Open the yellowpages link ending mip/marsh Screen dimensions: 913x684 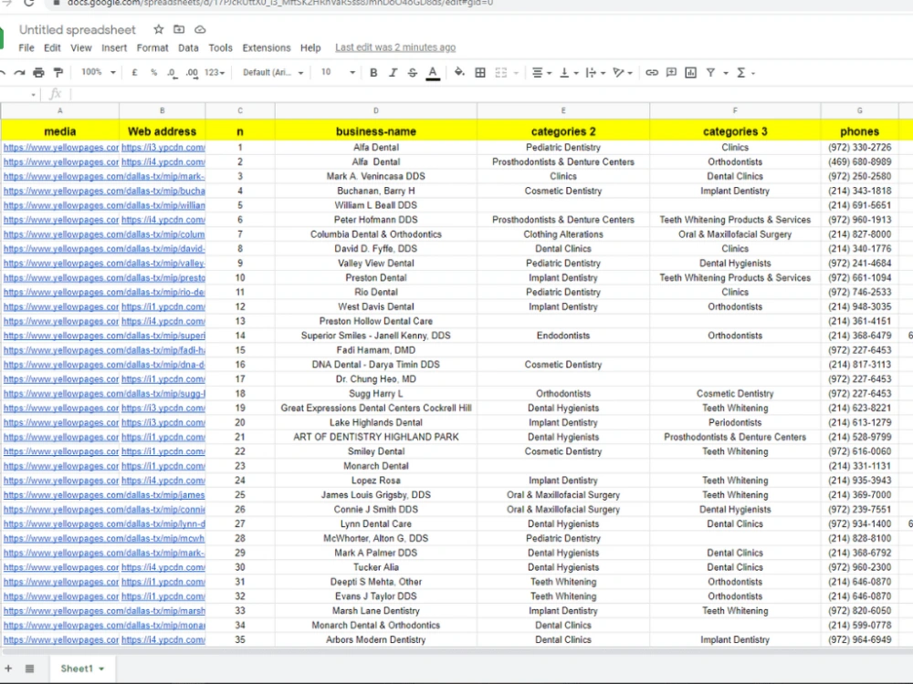104,611
